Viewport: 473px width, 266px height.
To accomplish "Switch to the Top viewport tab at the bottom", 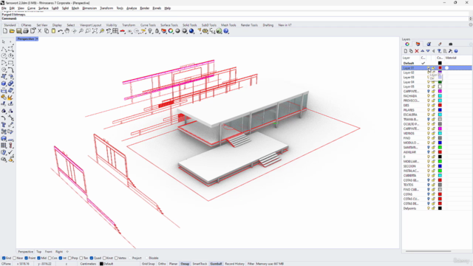I will click(x=39, y=251).
